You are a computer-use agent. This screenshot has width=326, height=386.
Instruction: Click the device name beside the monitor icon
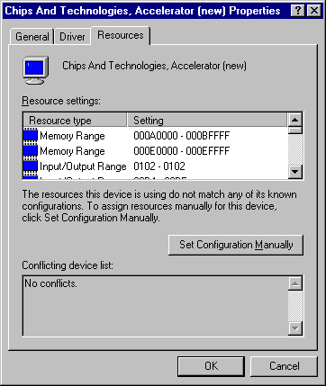(154, 66)
